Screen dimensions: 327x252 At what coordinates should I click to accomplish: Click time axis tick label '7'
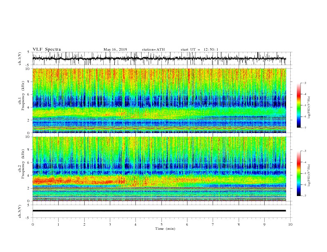coord(213,224)
